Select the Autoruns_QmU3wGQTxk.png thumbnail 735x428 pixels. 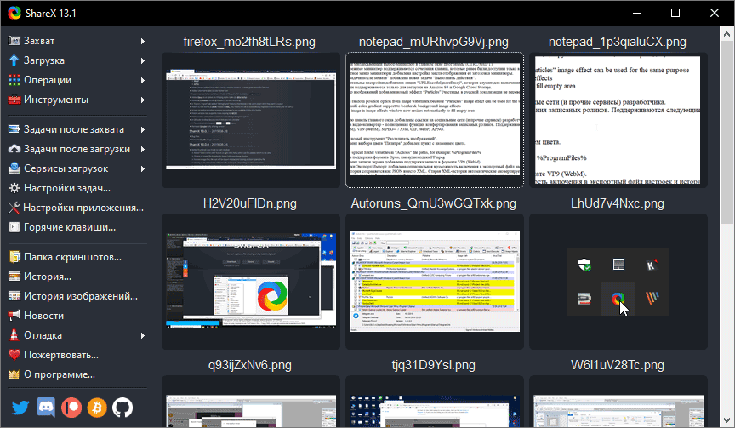(435, 282)
